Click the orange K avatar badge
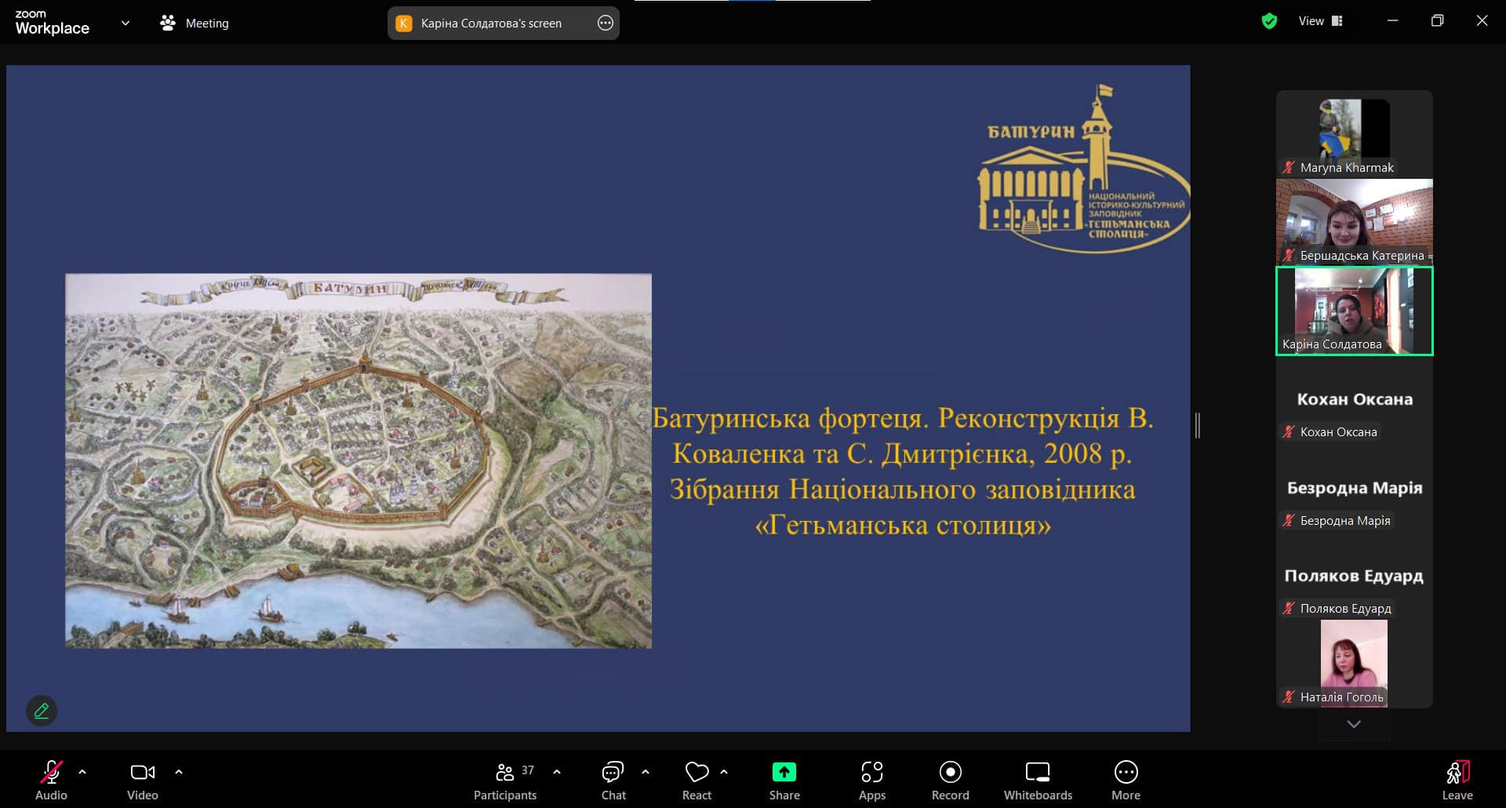1506x808 pixels. point(404,24)
